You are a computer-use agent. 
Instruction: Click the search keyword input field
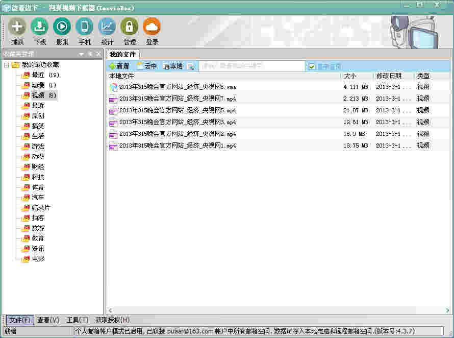tap(251, 66)
